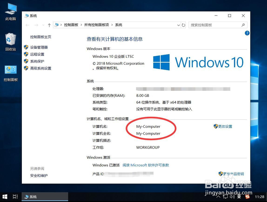
Task: Click the 64 位操作系统 system type value
Action: (x=164, y=102)
